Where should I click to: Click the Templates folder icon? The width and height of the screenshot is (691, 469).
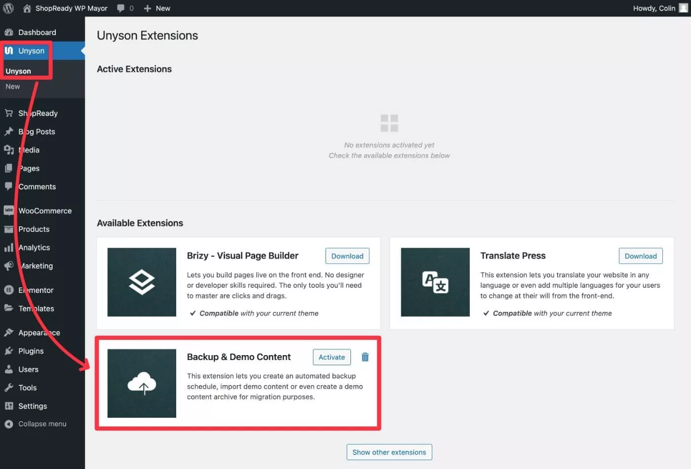point(9,308)
